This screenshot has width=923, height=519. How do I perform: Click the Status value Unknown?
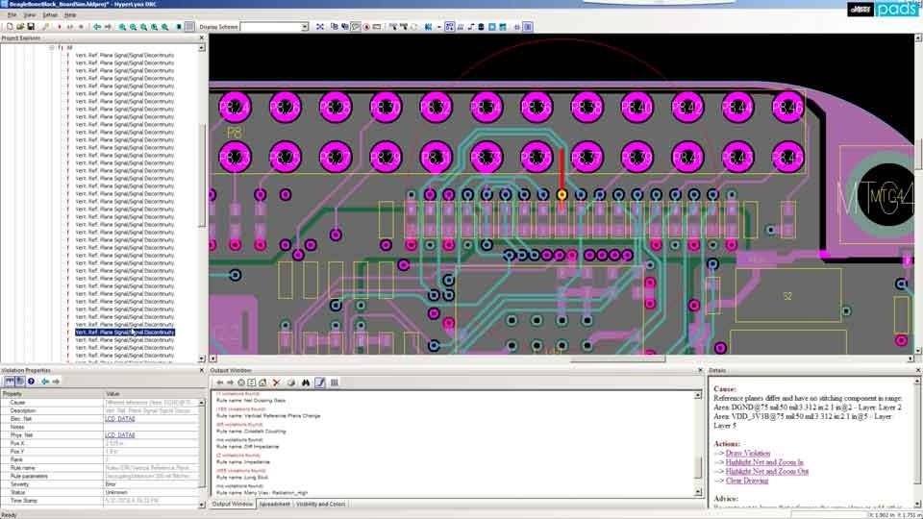click(x=116, y=492)
